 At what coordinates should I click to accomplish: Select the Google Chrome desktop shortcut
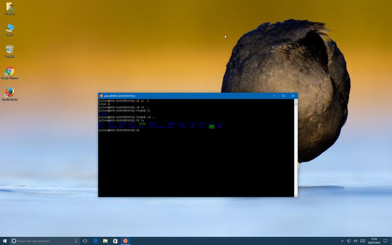10,73
